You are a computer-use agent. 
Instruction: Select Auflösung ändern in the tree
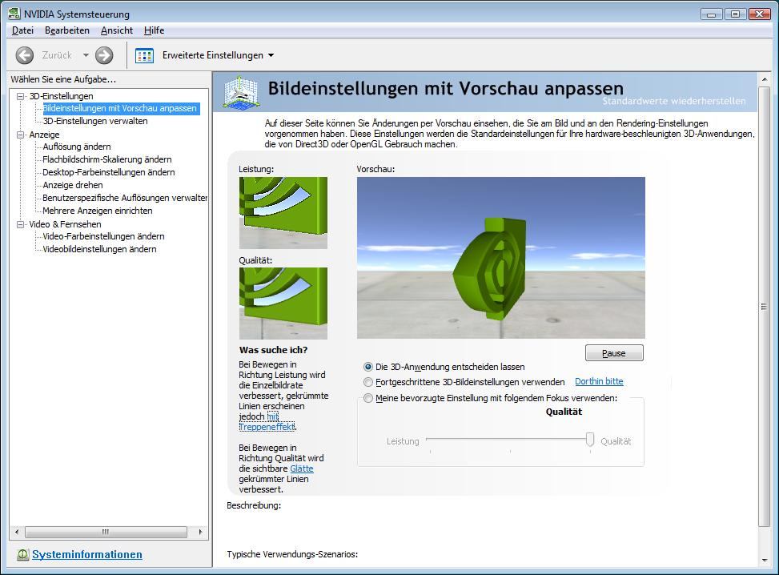77,147
